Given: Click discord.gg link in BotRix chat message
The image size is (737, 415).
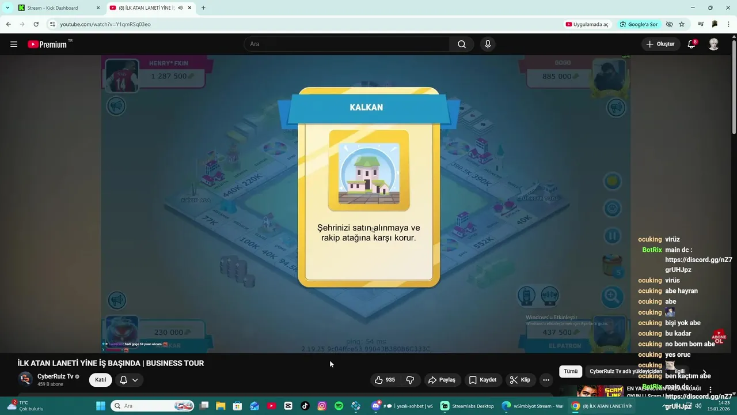Looking at the screenshot, I should pos(698,265).
